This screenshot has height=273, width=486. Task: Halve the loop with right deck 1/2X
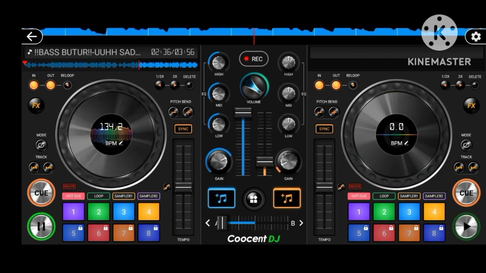[445, 85]
